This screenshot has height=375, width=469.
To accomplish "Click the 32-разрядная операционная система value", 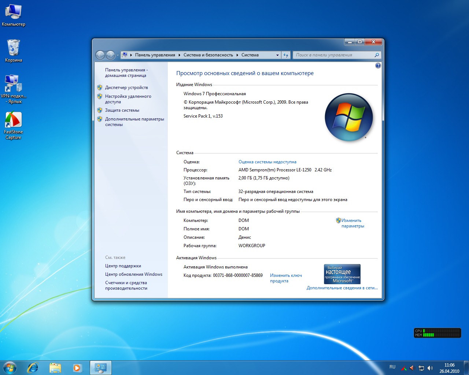I will coord(276,192).
